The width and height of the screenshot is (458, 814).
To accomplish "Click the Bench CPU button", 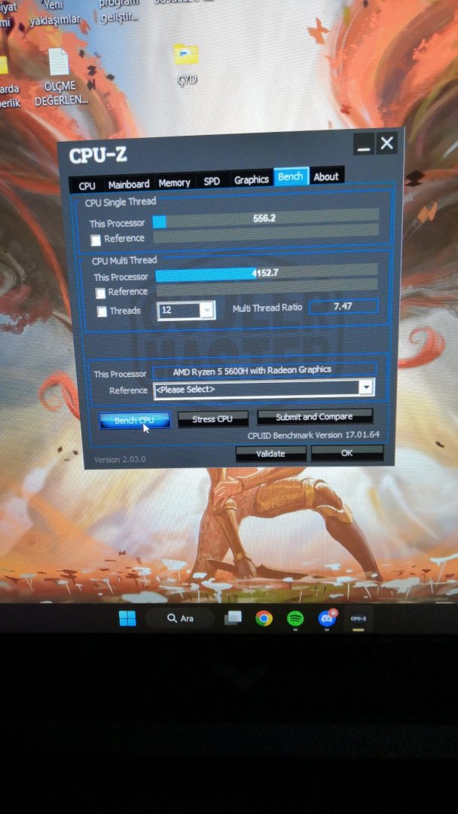I will [134, 421].
